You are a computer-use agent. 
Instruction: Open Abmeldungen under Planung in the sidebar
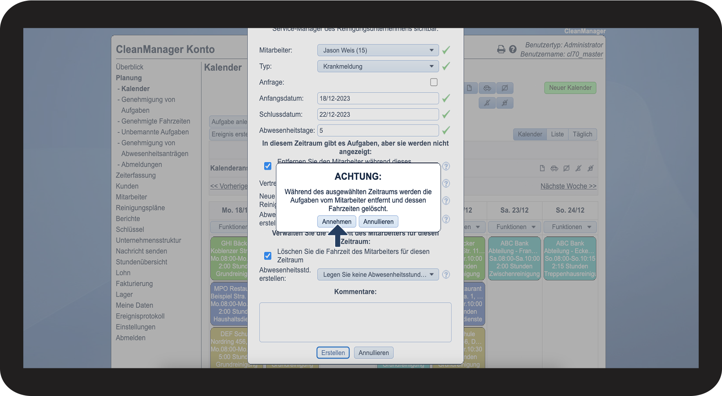[141, 164]
